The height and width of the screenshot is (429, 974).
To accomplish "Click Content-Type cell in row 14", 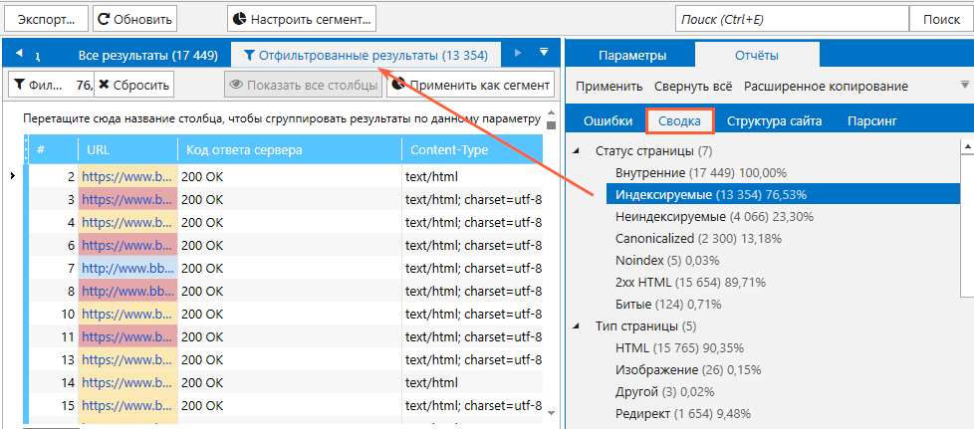I will (472, 383).
